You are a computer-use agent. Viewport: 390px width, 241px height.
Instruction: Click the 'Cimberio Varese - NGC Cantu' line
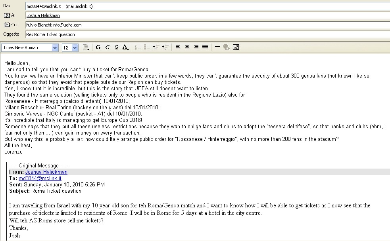73,114
